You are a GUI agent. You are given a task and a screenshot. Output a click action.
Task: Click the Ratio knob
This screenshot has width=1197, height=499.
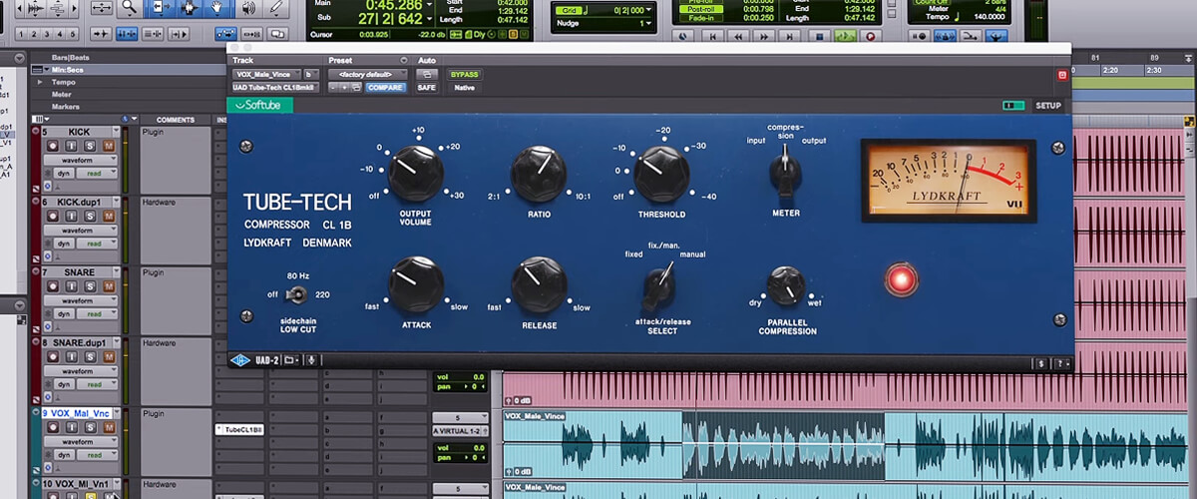coord(539,172)
